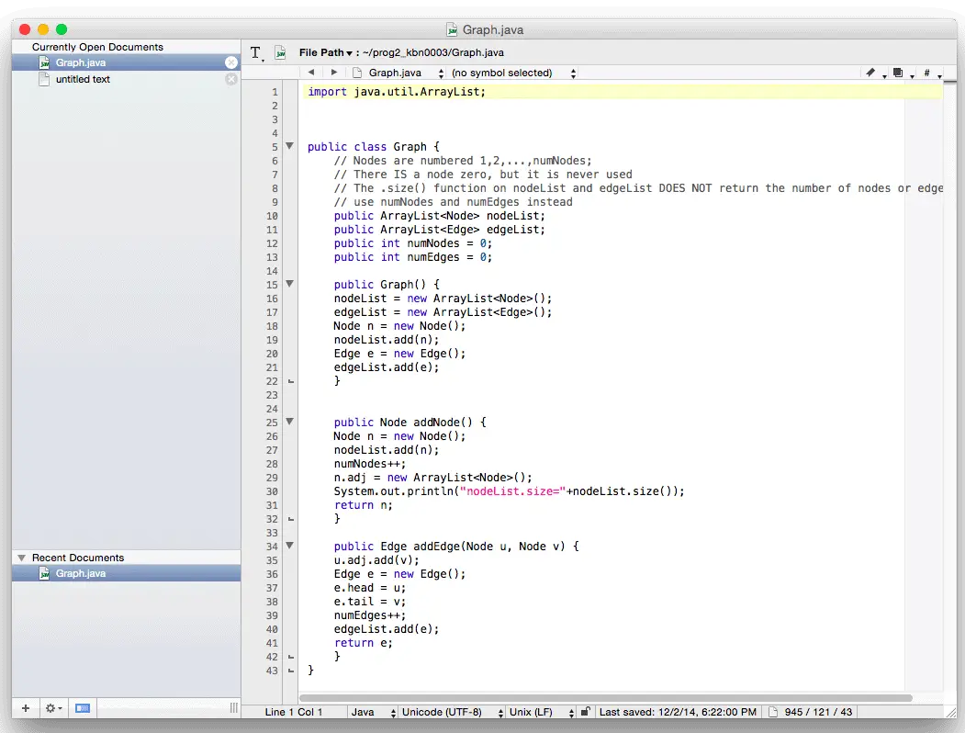
Task: Click line number 30 in the gutter
Action: (272, 491)
